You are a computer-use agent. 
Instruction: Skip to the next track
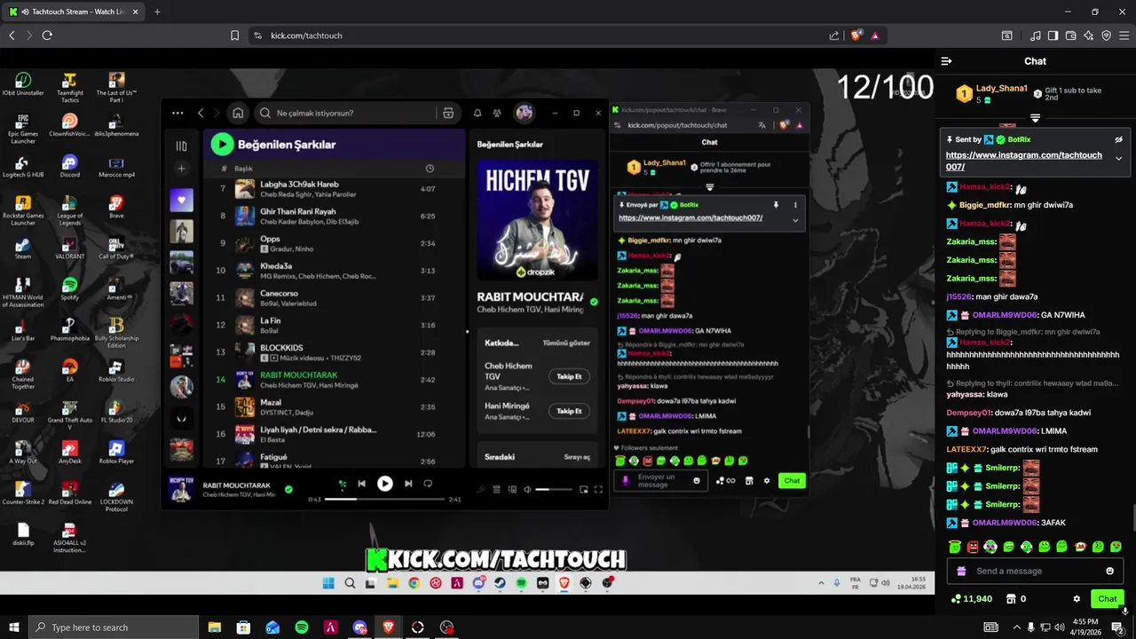[408, 484]
